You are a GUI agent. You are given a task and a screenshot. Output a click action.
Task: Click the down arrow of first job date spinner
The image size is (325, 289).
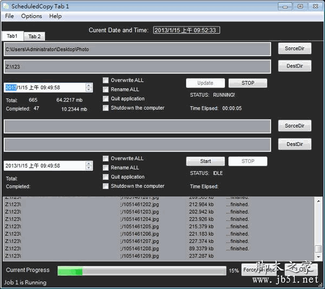point(89,89)
